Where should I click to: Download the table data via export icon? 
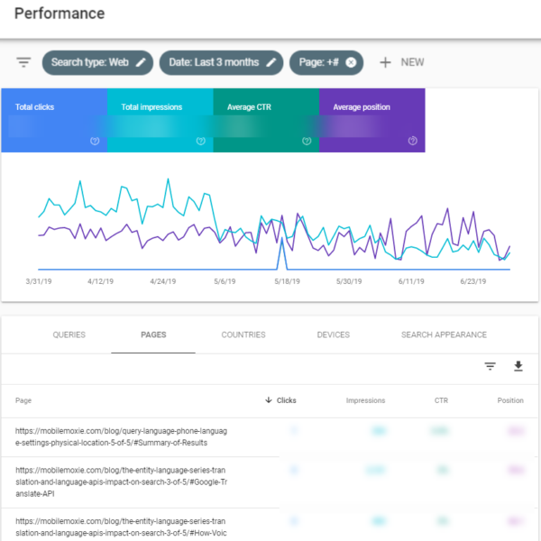[518, 366]
